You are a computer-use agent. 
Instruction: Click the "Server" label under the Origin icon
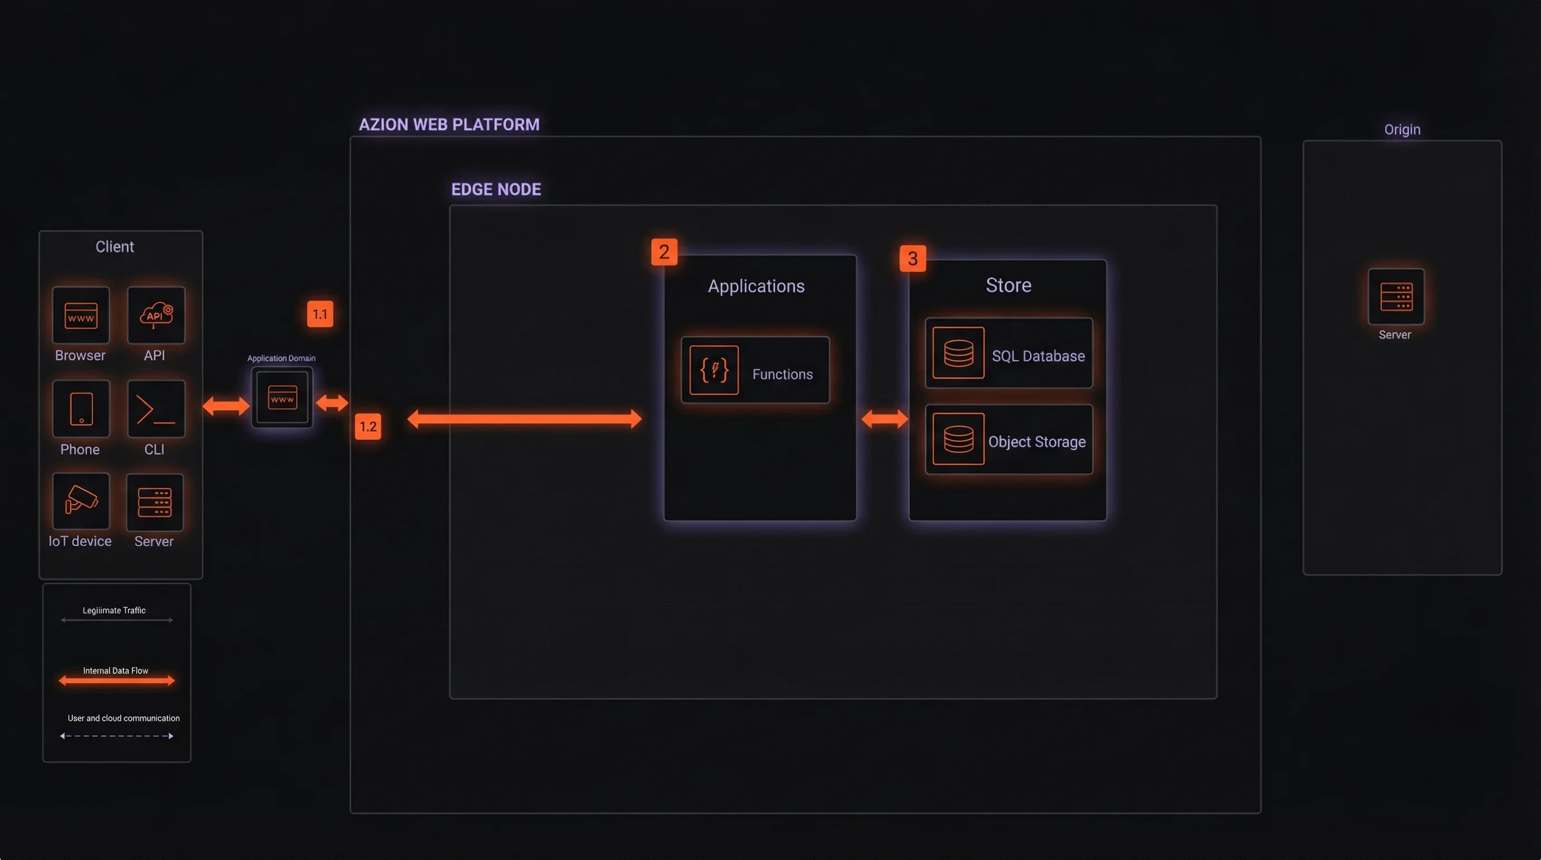point(1394,335)
